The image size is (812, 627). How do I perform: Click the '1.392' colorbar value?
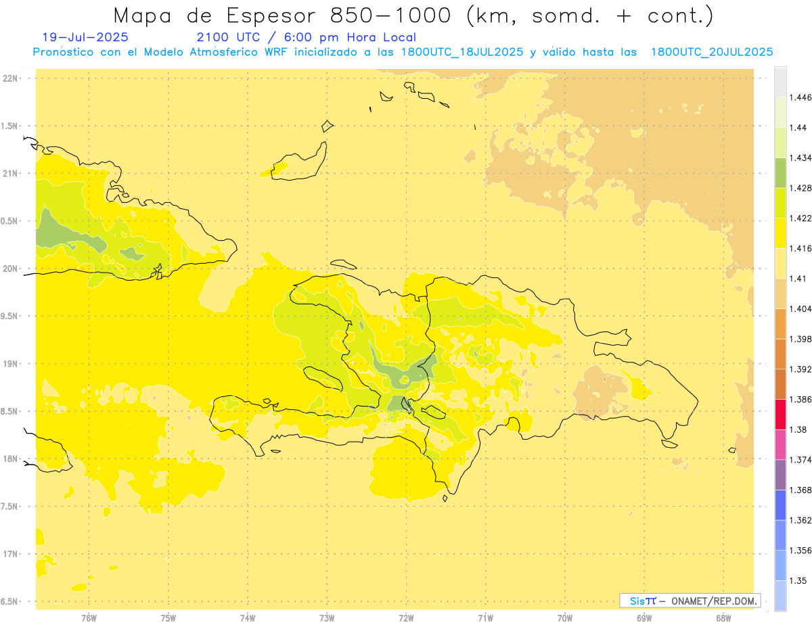[x=800, y=369]
